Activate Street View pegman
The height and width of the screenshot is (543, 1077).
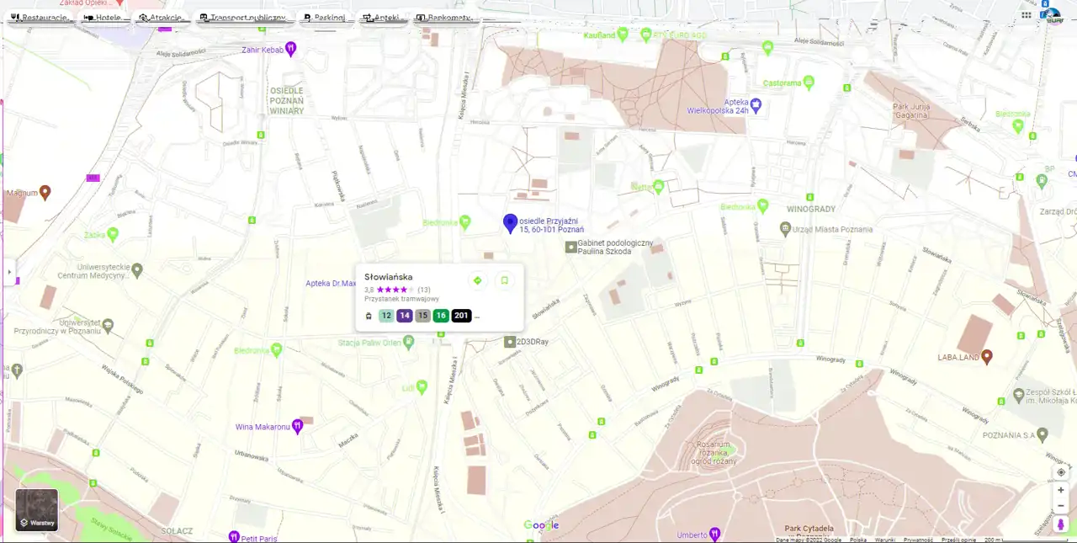[1060, 524]
